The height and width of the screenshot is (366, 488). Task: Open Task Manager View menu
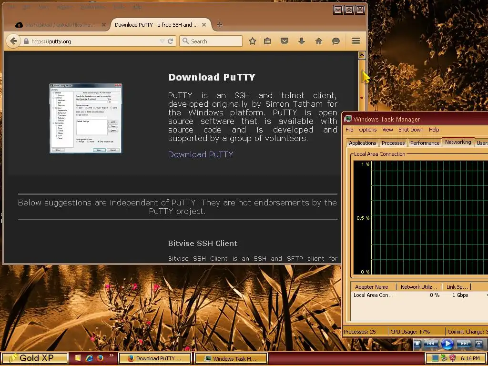(387, 130)
